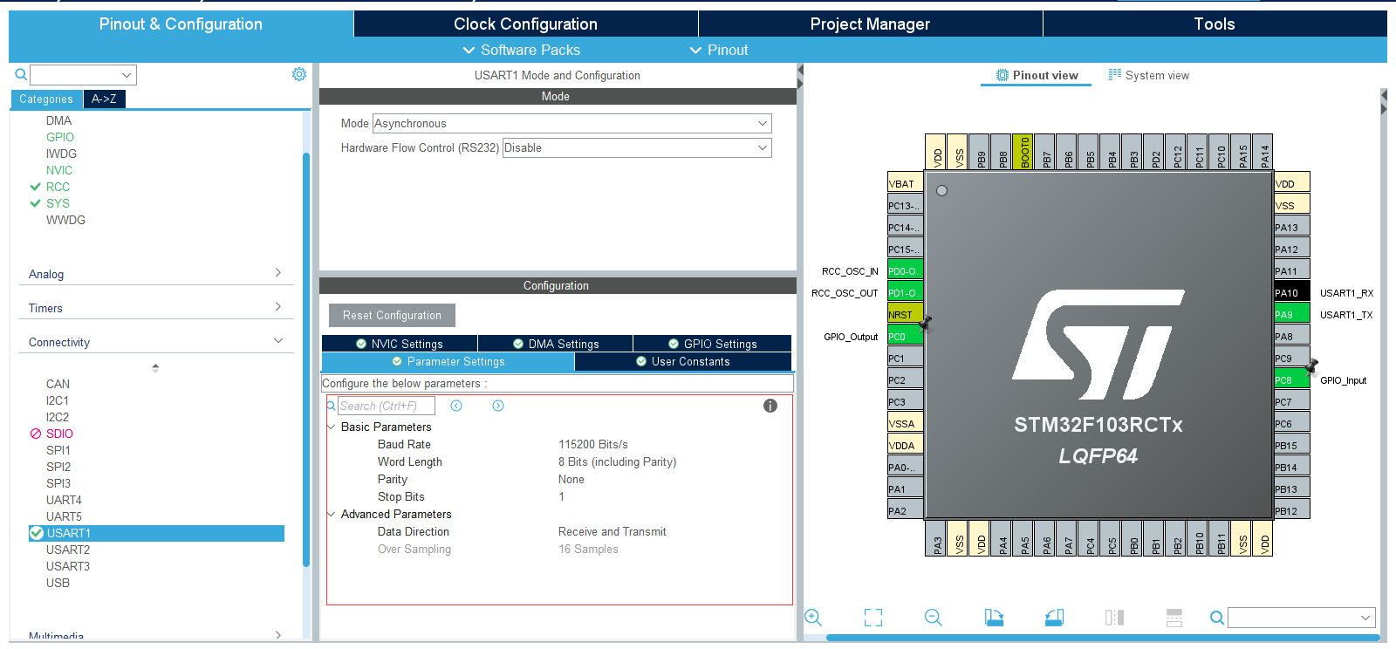
Task: Select USART2 in Connectivity list
Action: (x=68, y=550)
